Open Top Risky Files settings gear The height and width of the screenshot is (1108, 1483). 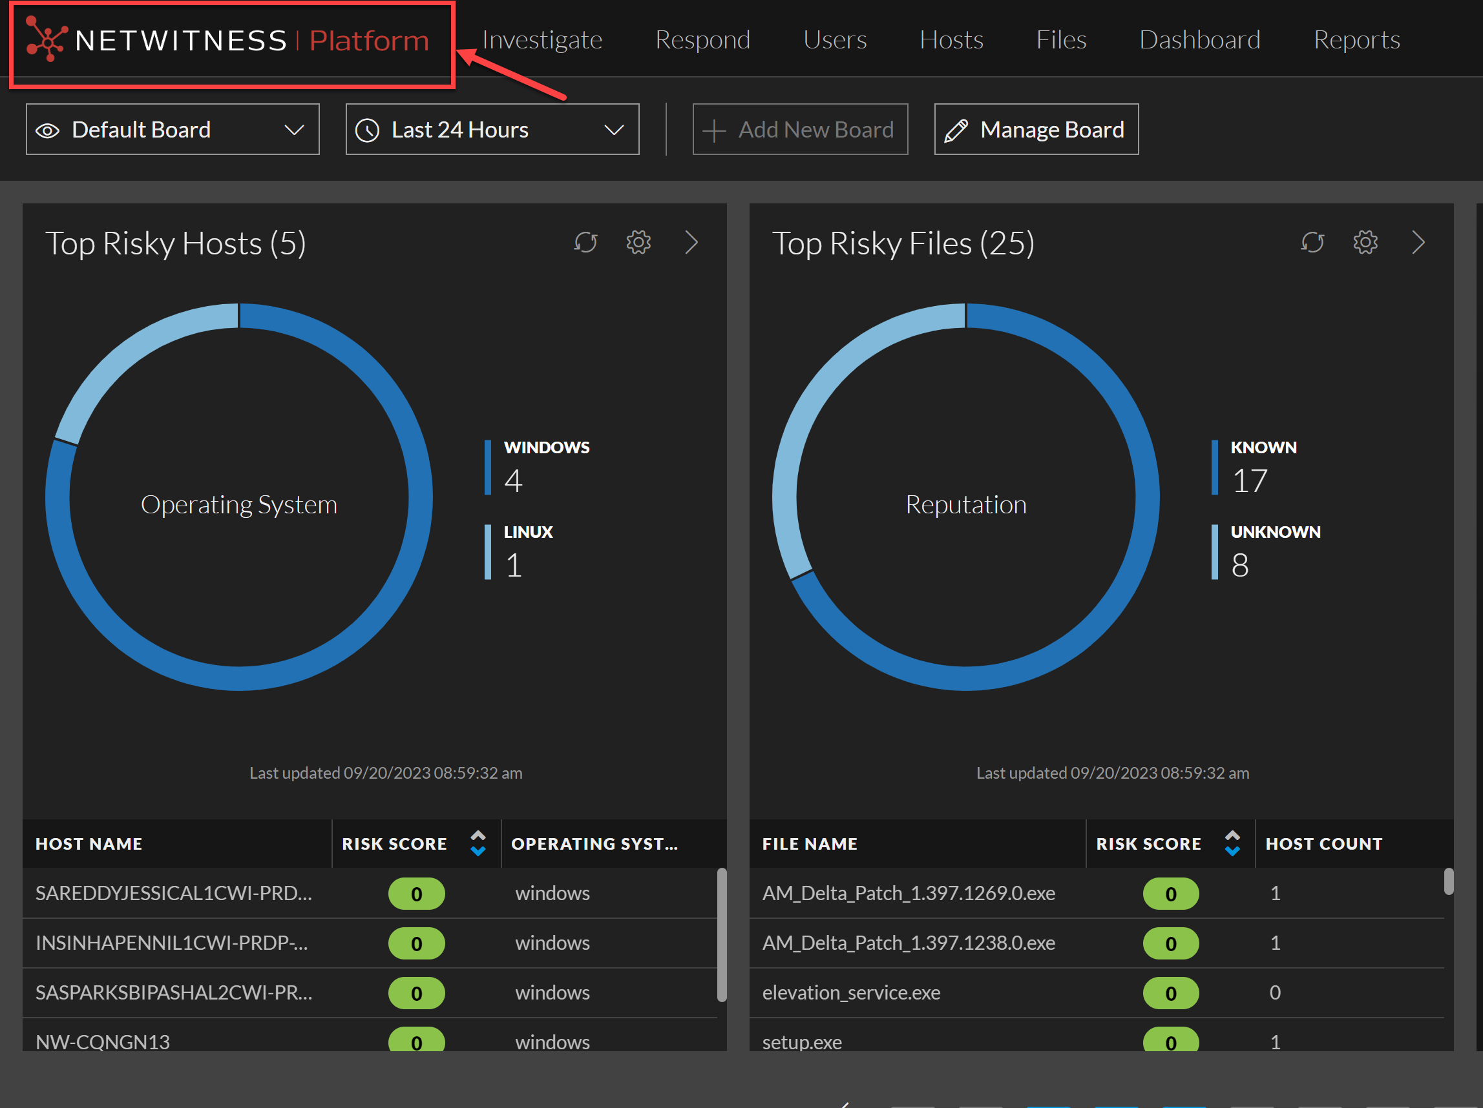pos(1365,243)
